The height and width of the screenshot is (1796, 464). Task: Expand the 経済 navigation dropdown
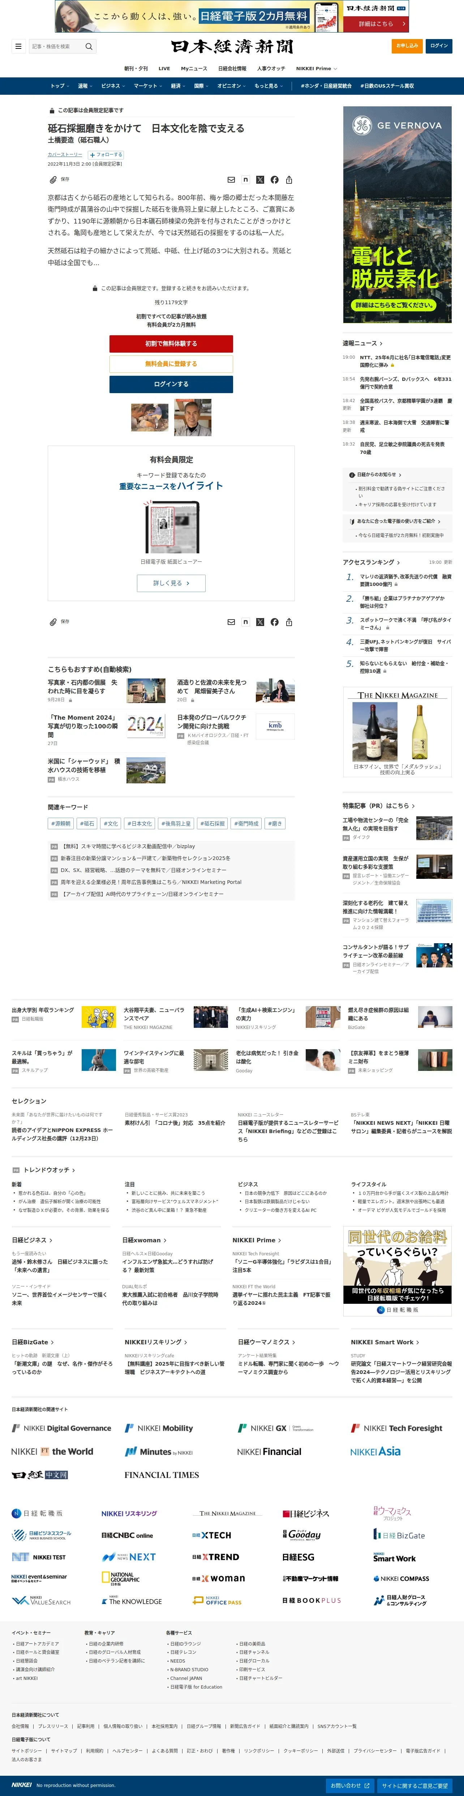pos(178,86)
